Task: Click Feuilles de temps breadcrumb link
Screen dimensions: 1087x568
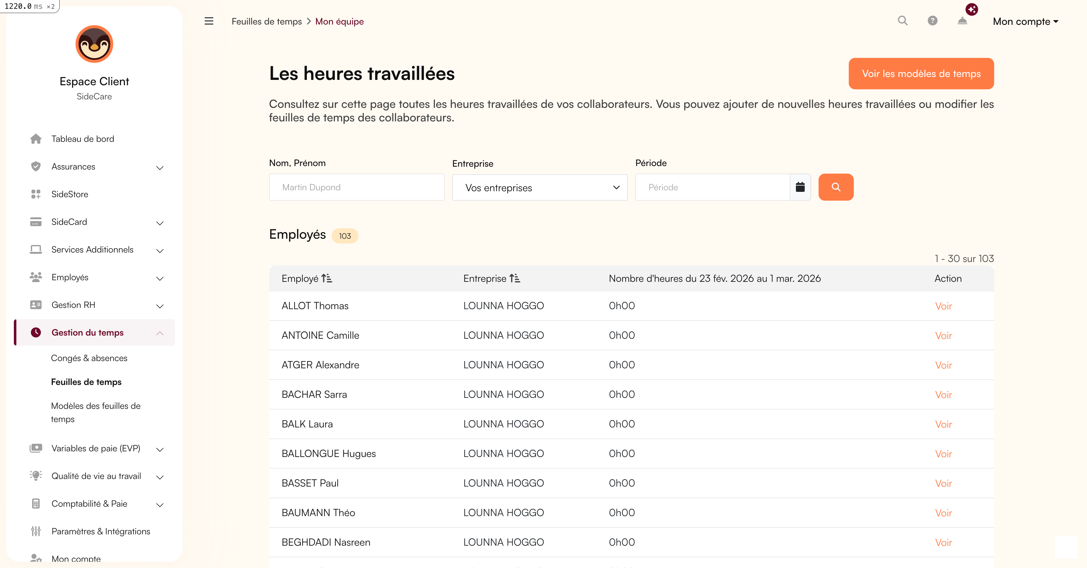Action: 266,21
